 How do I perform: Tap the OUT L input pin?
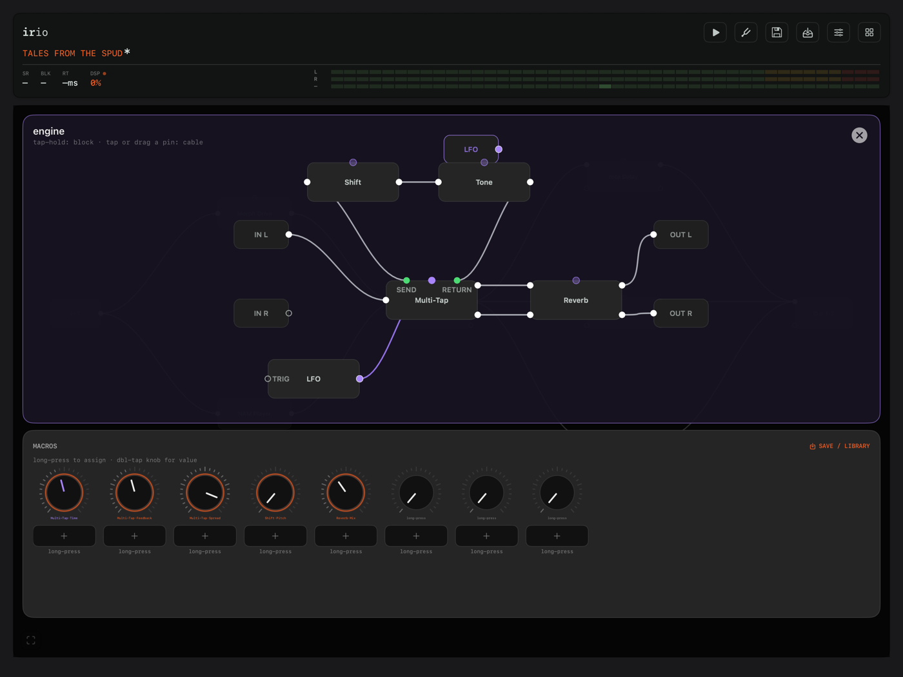(x=653, y=235)
